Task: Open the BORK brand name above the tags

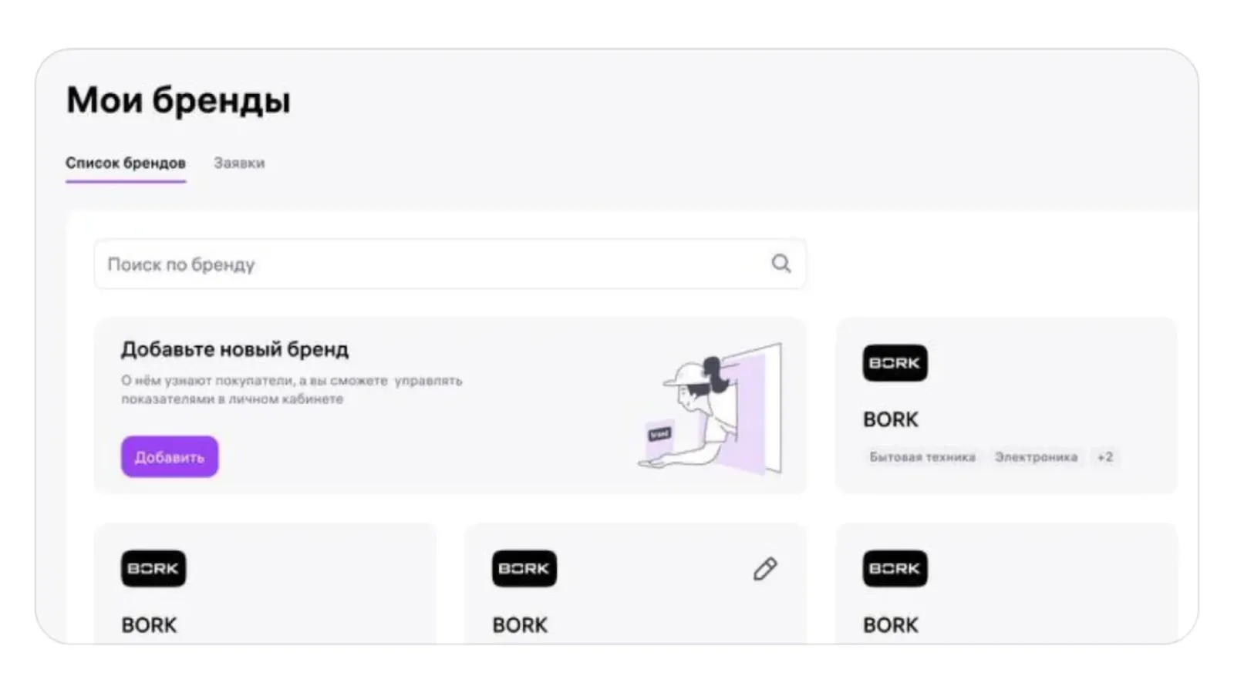Action: [x=891, y=420]
